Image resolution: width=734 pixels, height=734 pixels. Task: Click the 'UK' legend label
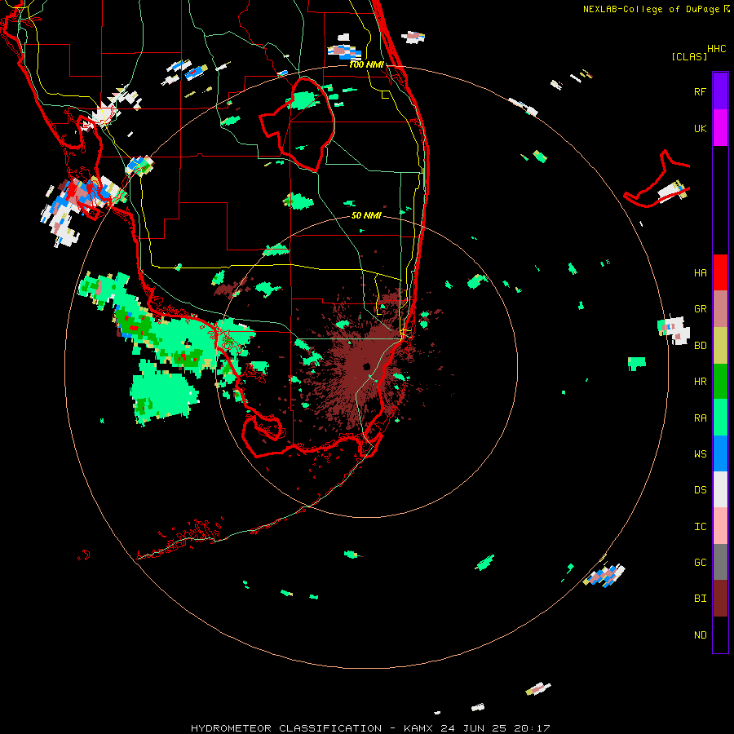[x=700, y=128]
